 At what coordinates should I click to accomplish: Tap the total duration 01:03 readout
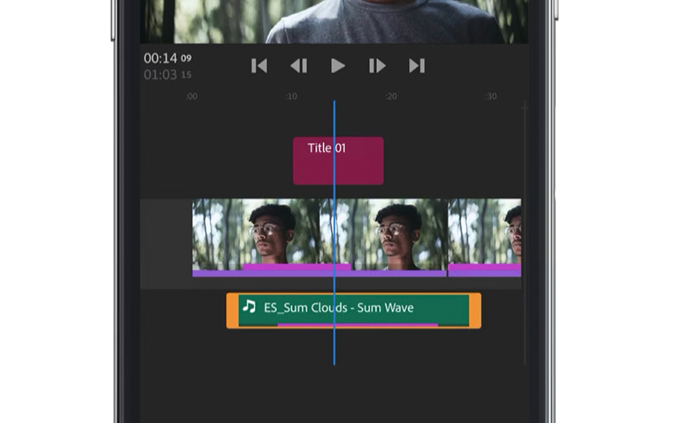coord(167,75)
